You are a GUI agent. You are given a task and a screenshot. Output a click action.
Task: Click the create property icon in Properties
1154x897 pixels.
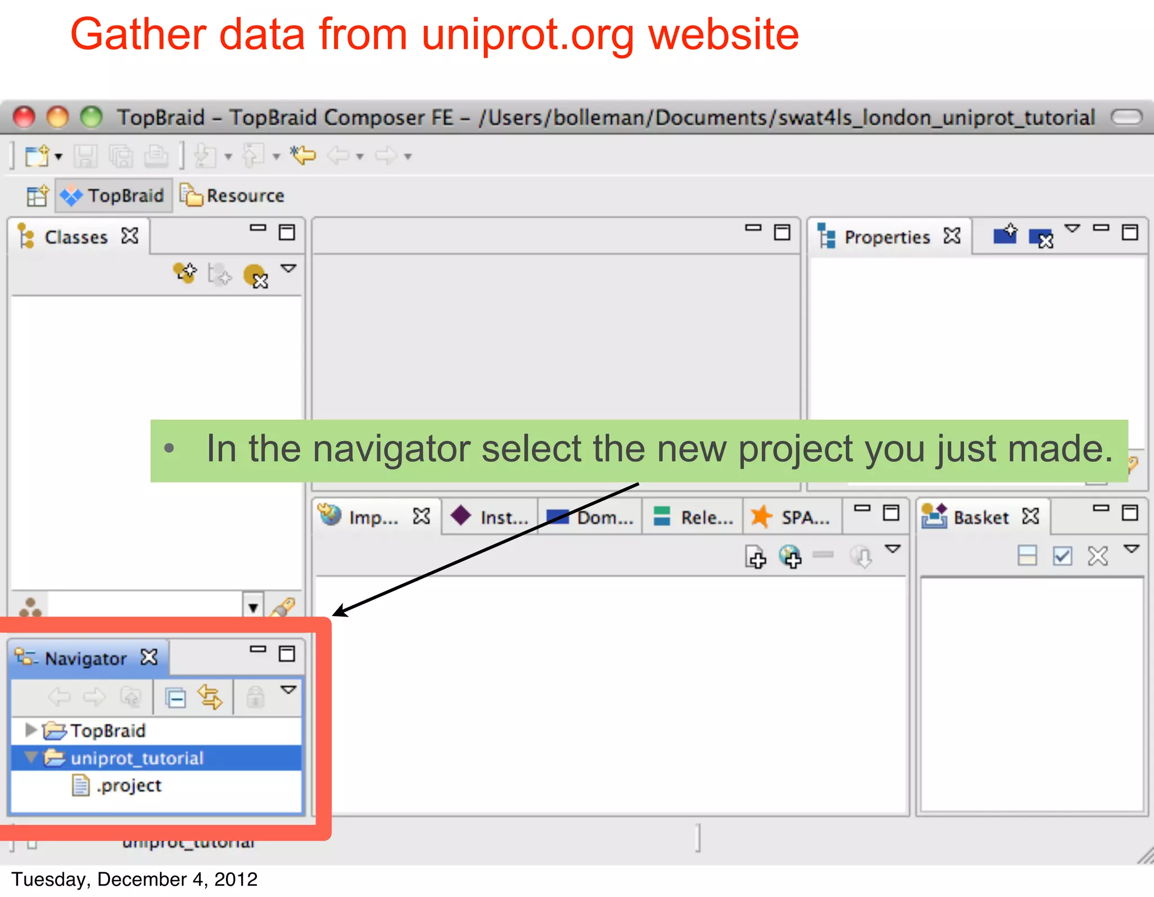click(x=1005, y=234)
